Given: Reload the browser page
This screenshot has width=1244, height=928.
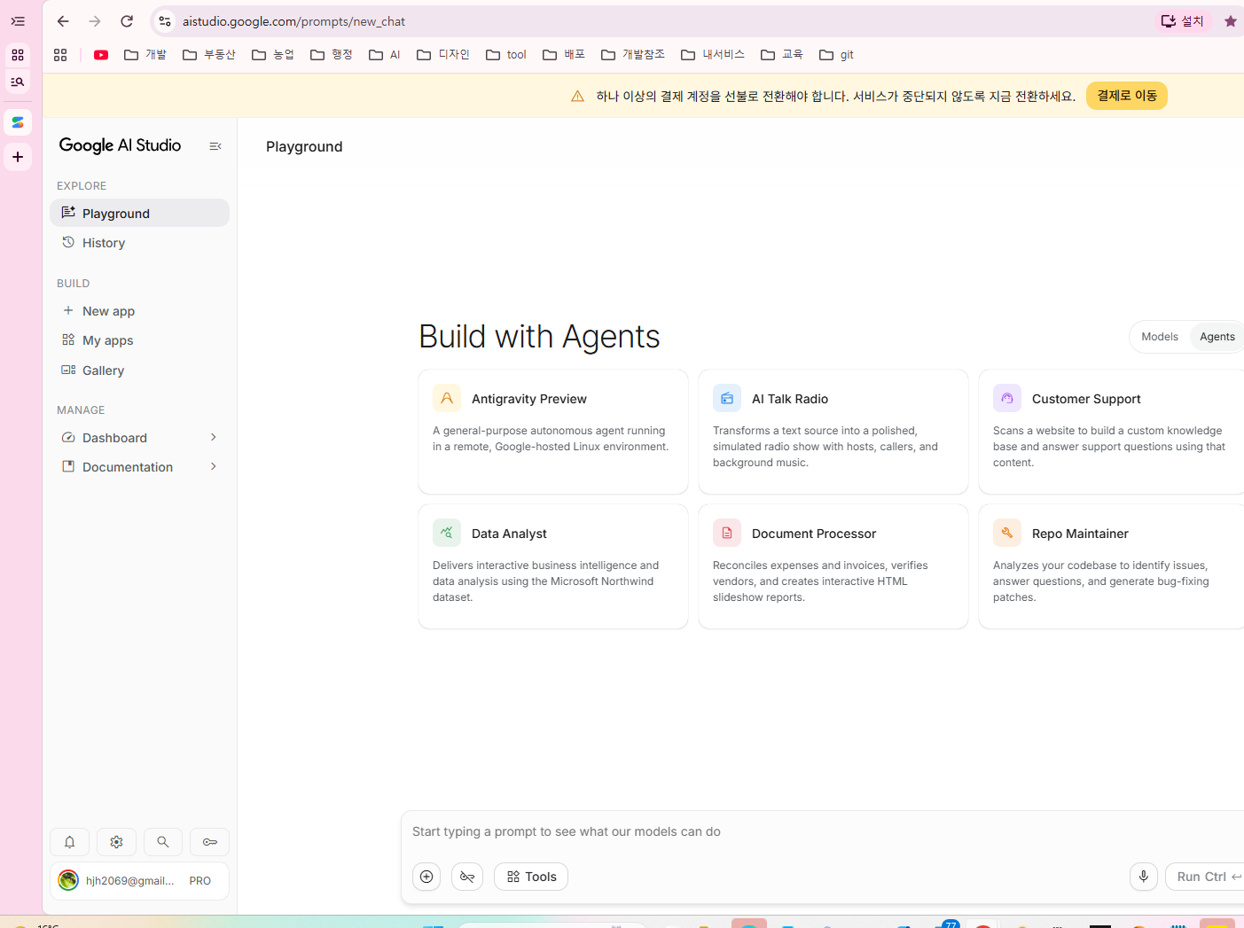Looking at the screenshot, I should click(127, 21).
